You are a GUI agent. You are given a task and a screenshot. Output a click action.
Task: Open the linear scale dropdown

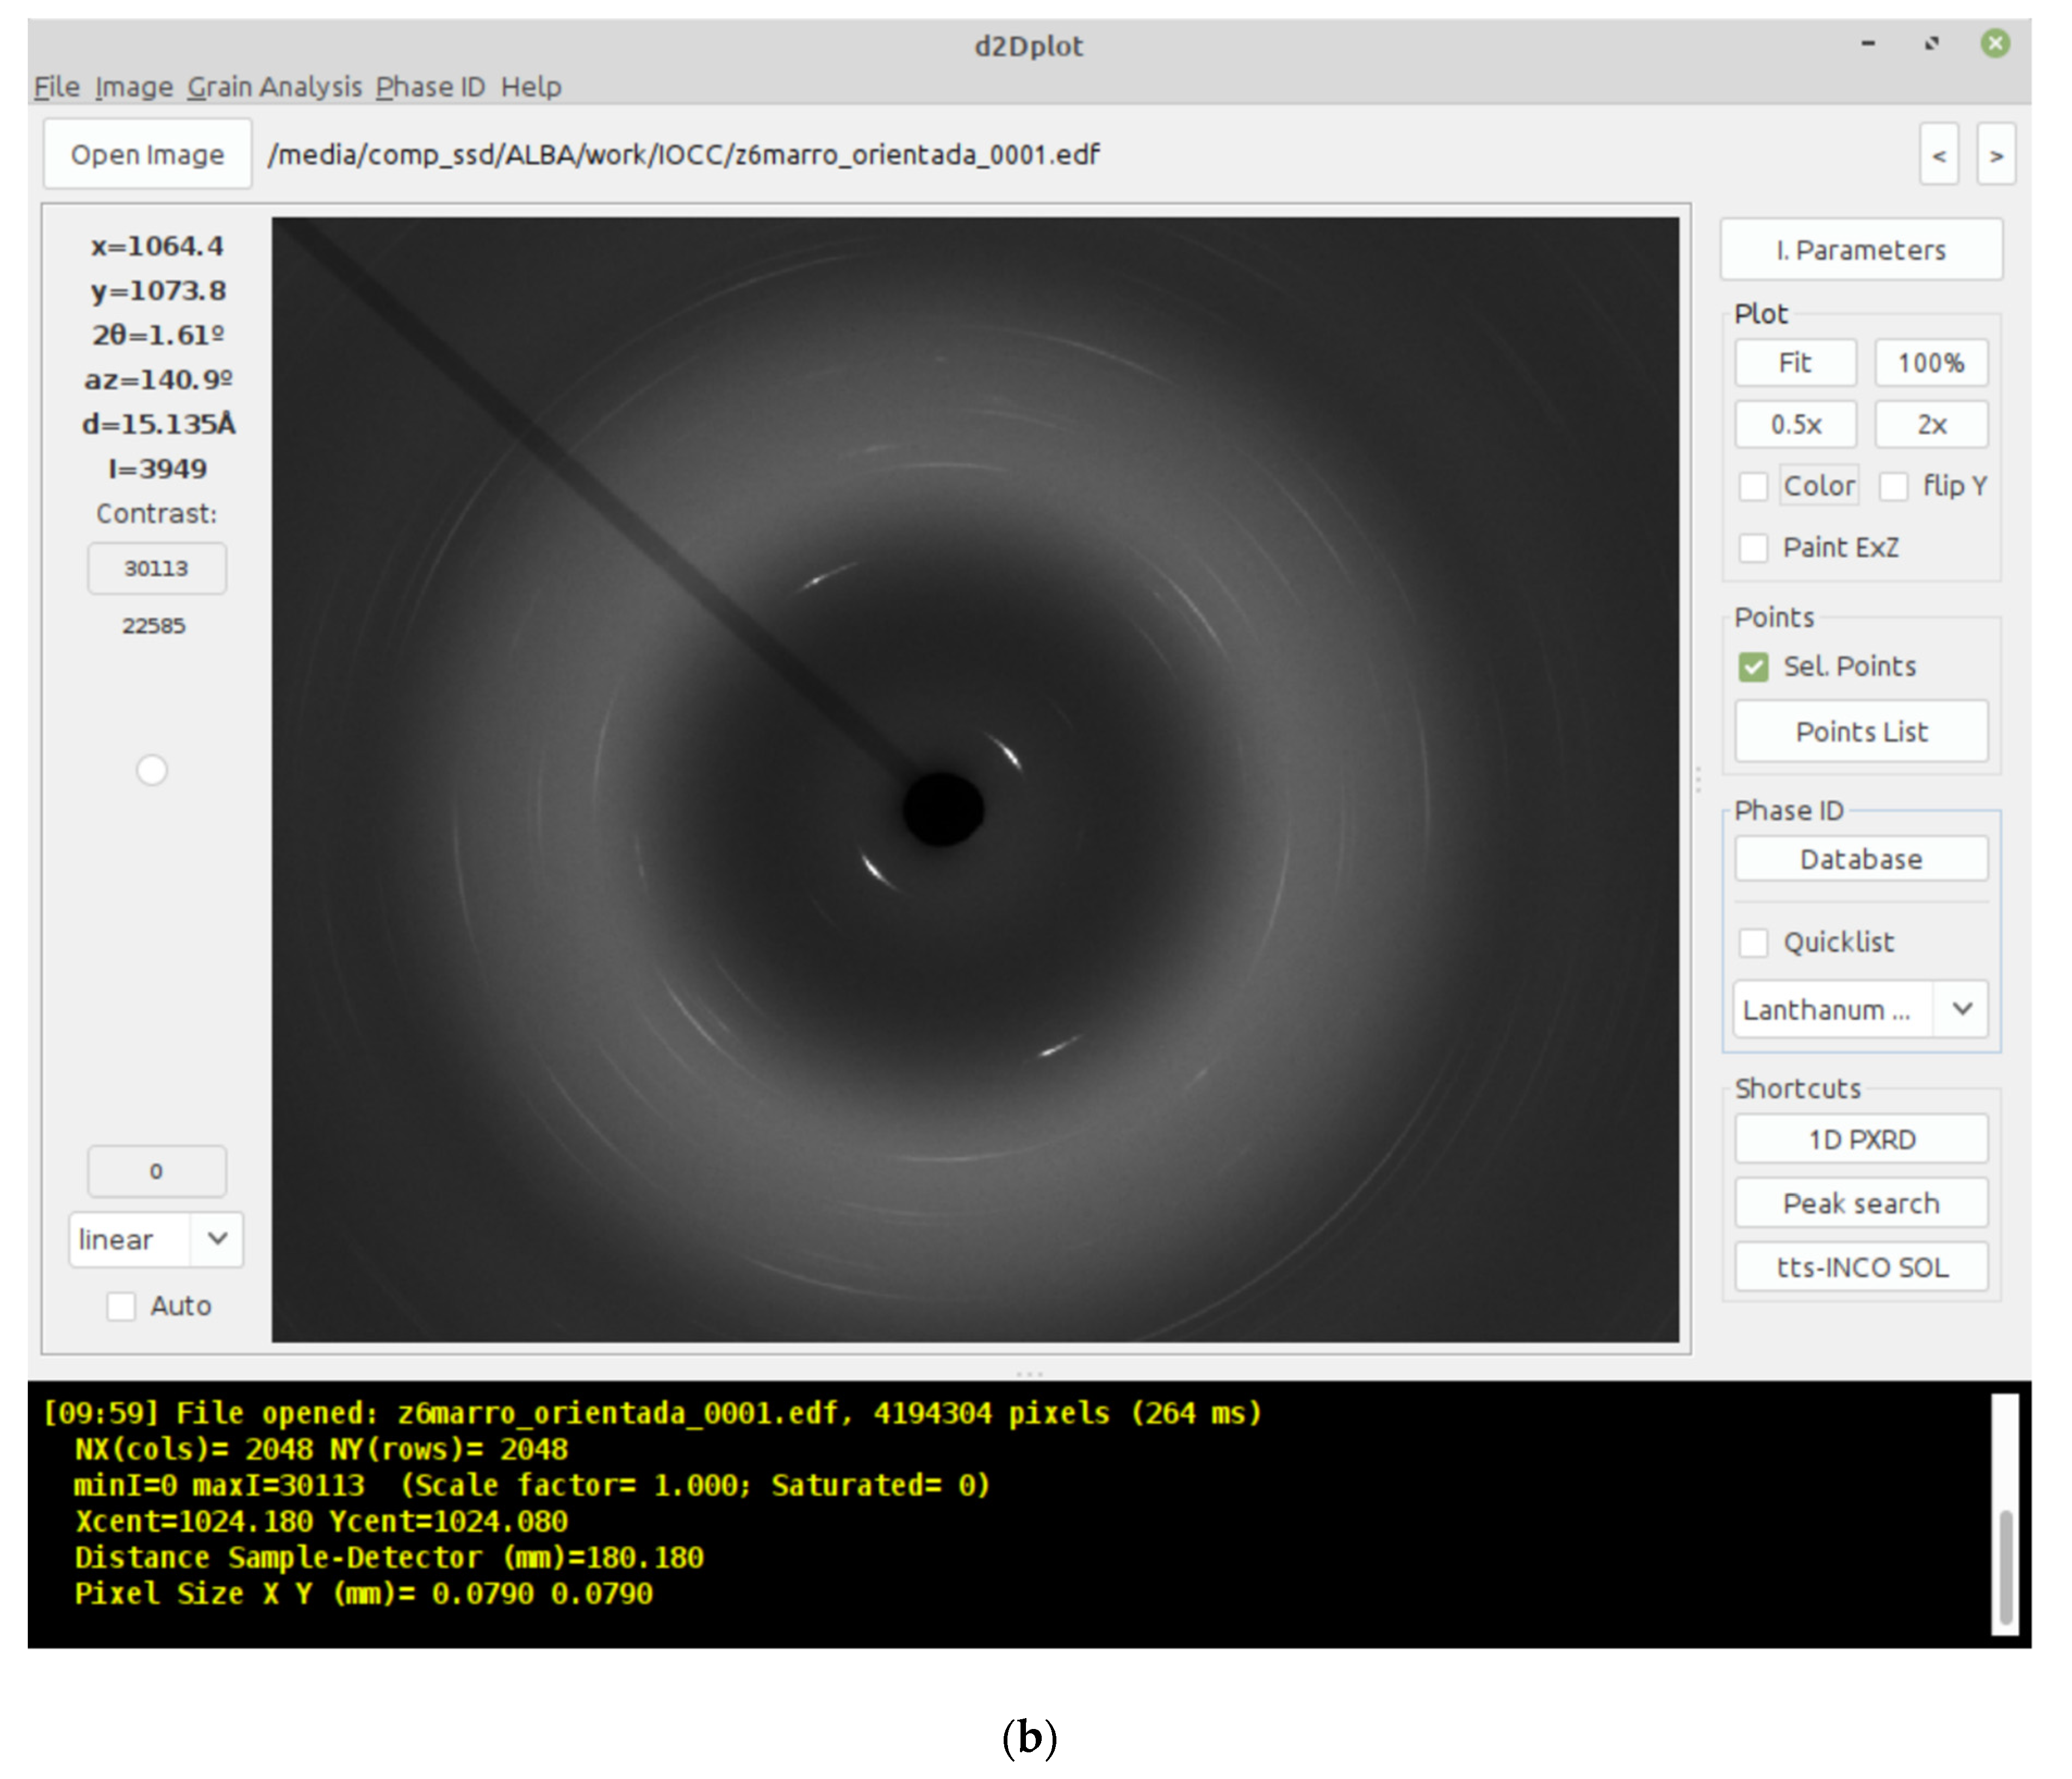157,1240
